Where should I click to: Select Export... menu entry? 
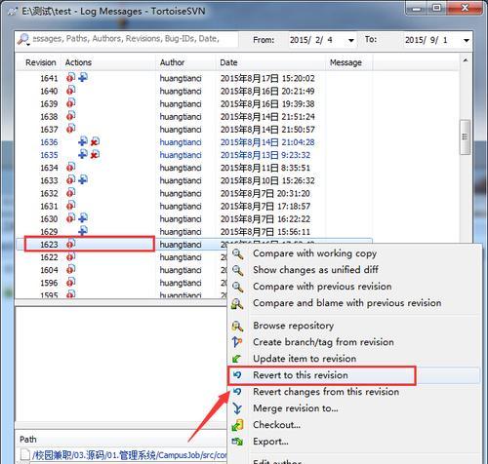270,442
